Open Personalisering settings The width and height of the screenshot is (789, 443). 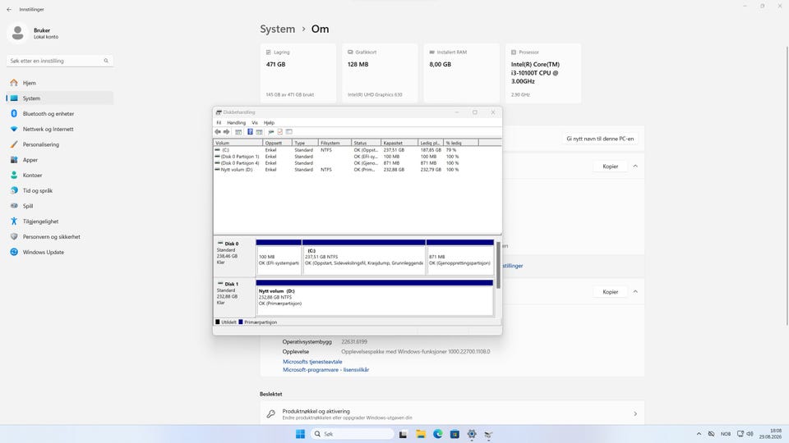coord(59,144)
